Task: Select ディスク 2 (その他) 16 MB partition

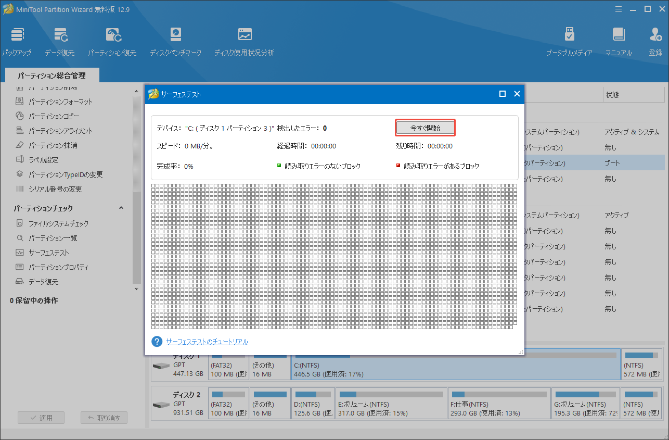Action: click(x=270, y=403)
